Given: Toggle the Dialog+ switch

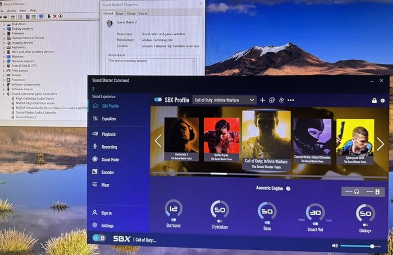Looking at the screenshot, I should click(x=365, y=225).
